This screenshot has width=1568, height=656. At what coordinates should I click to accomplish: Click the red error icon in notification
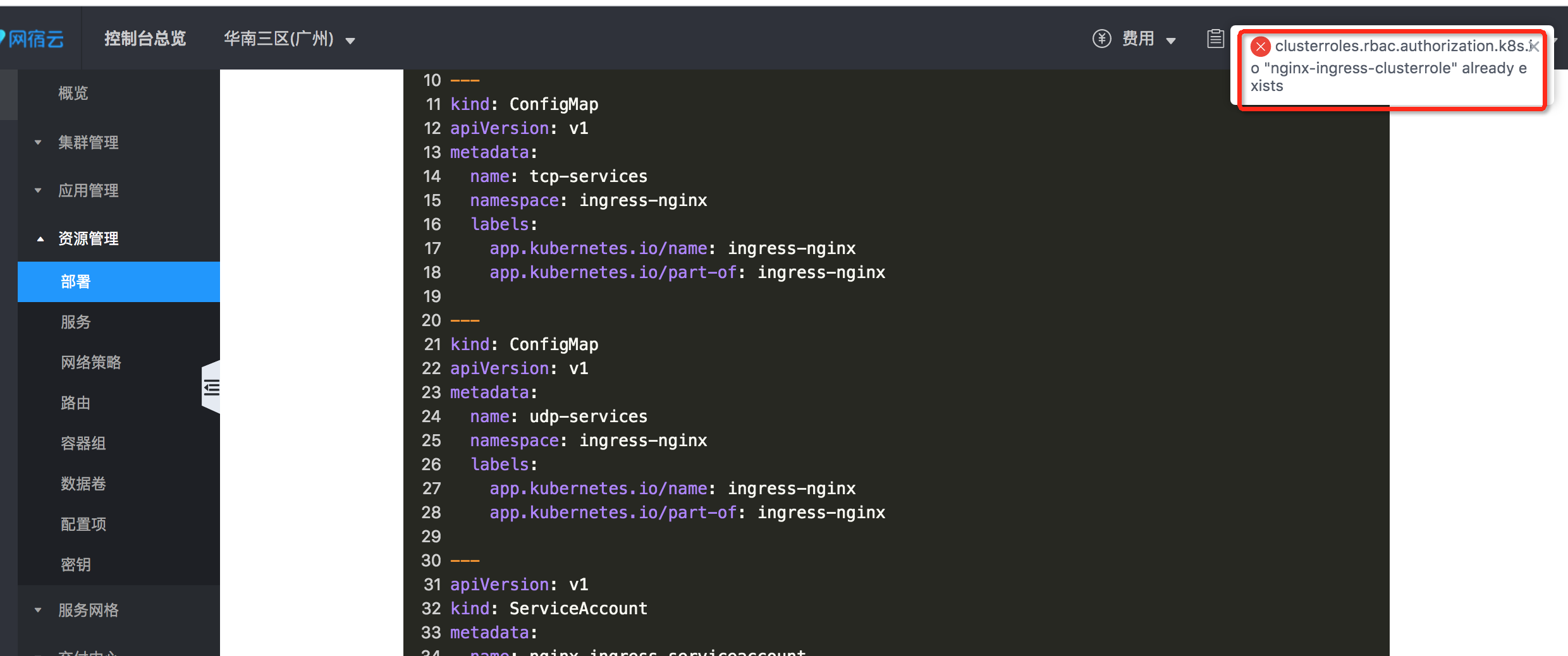pyautogui.click(x=1260, y=47)
